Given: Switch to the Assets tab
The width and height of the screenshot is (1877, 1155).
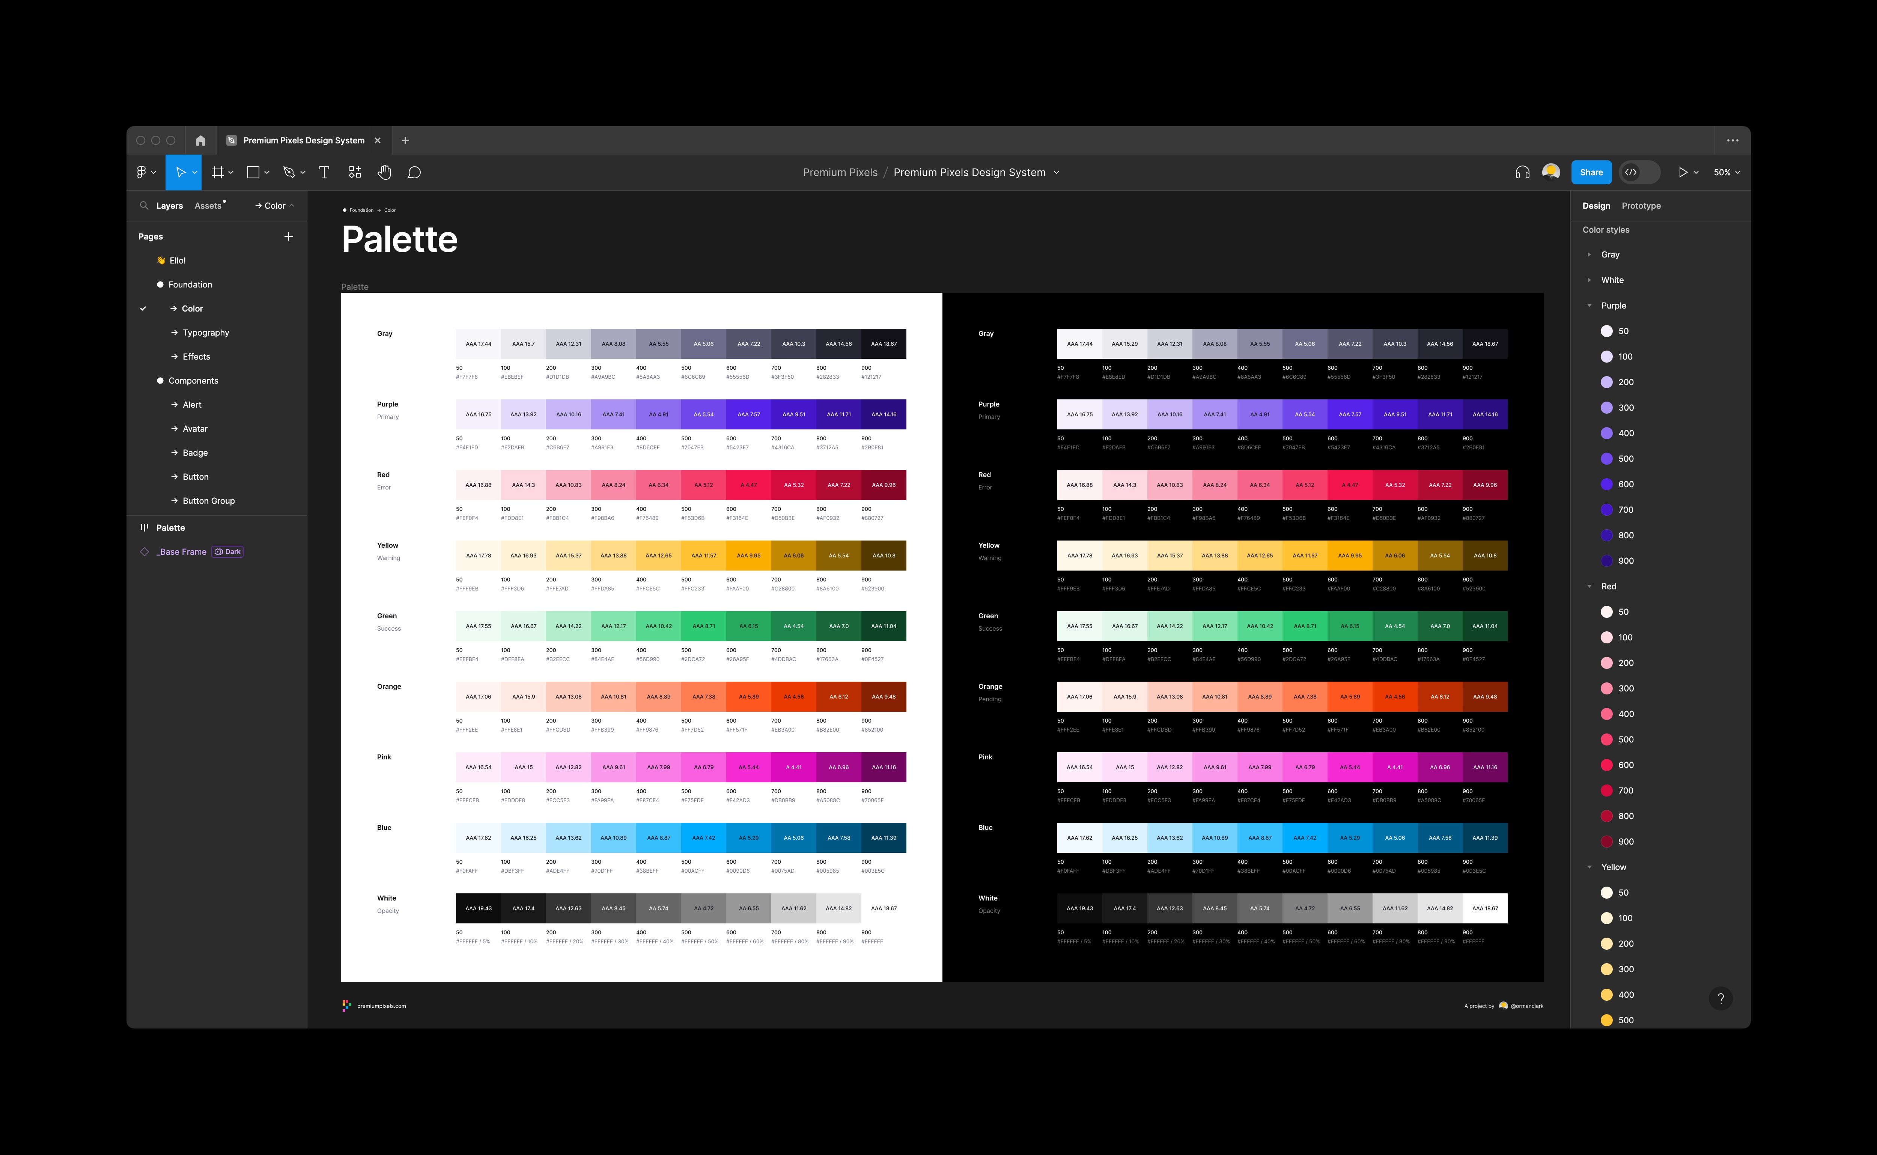Looking at the screenshot, I should 207,205.
